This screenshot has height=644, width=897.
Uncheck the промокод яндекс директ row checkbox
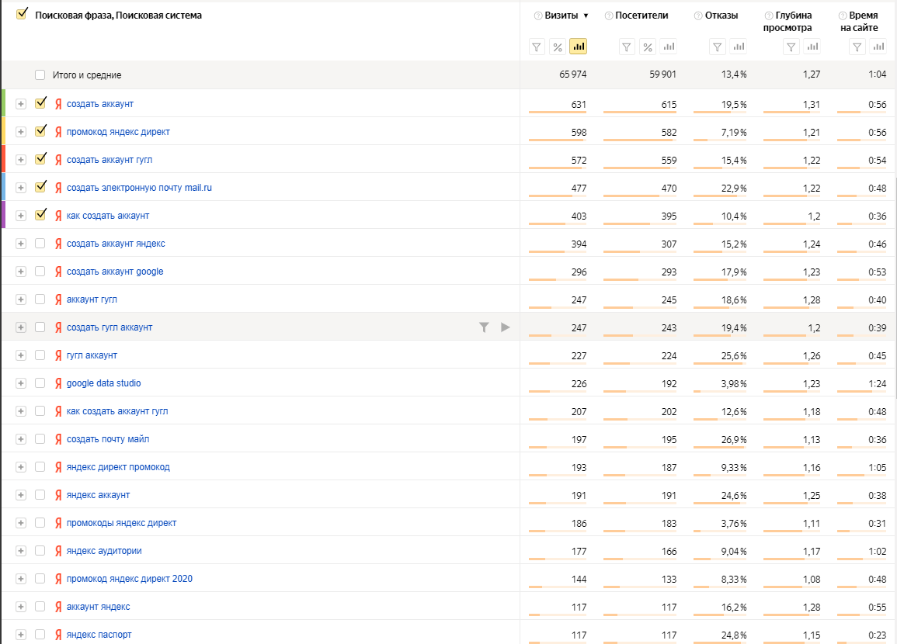click(x=40, y=131)
